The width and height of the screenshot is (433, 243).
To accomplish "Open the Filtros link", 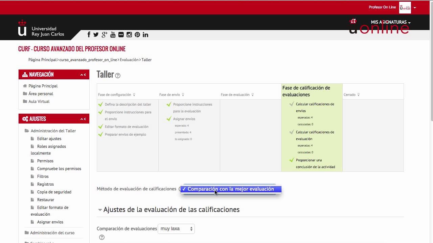I will coord(43,177).
